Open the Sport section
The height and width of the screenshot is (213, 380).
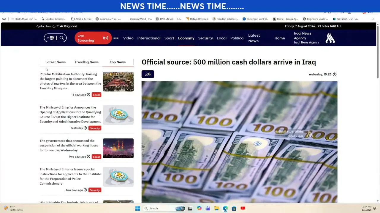(169, 38)
